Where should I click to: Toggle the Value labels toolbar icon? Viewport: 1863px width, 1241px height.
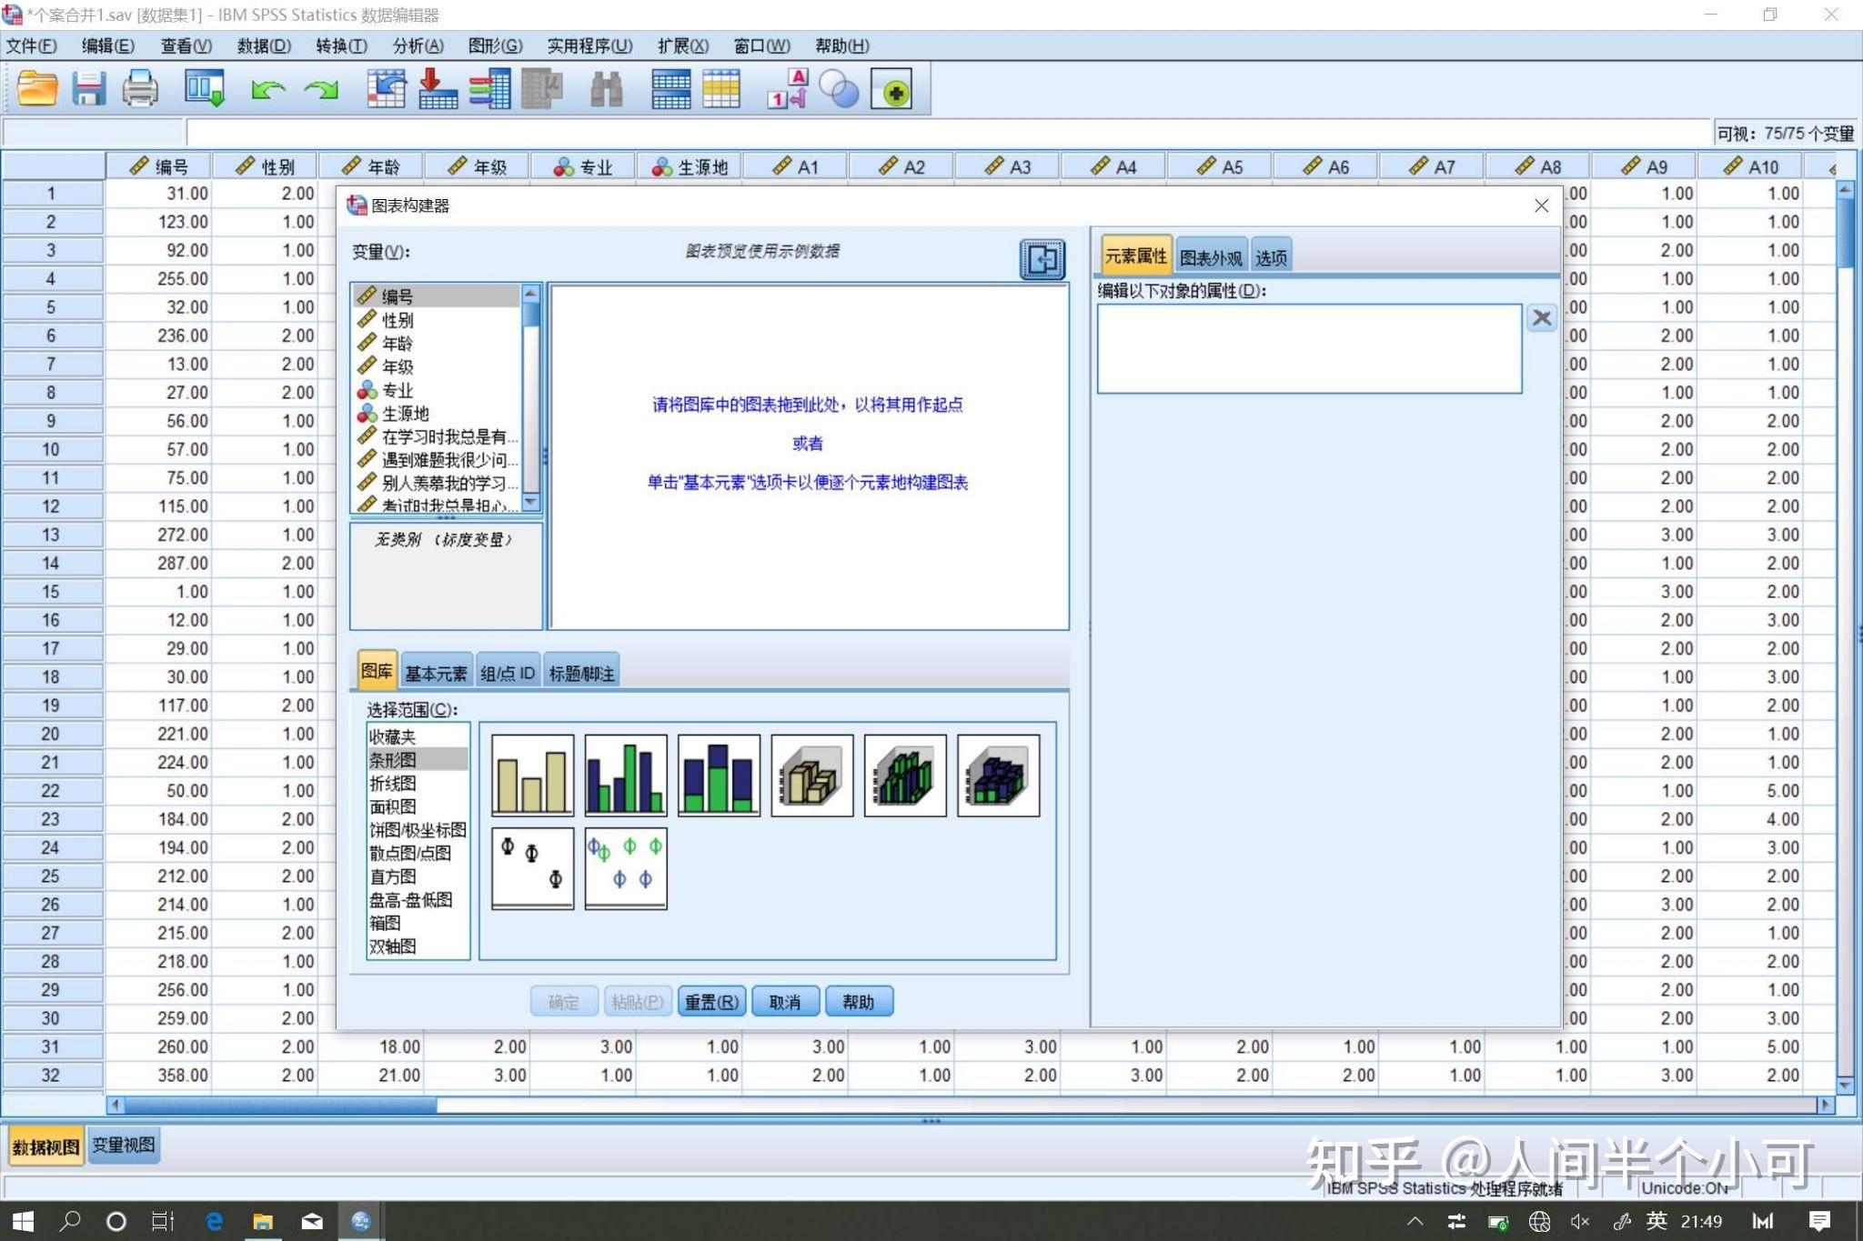pyautogui.click(x=788, y=89)
